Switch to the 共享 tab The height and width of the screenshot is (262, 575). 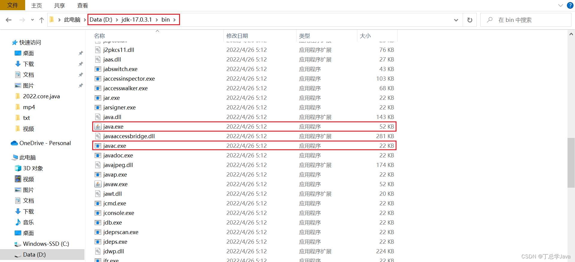pos(60,5)
